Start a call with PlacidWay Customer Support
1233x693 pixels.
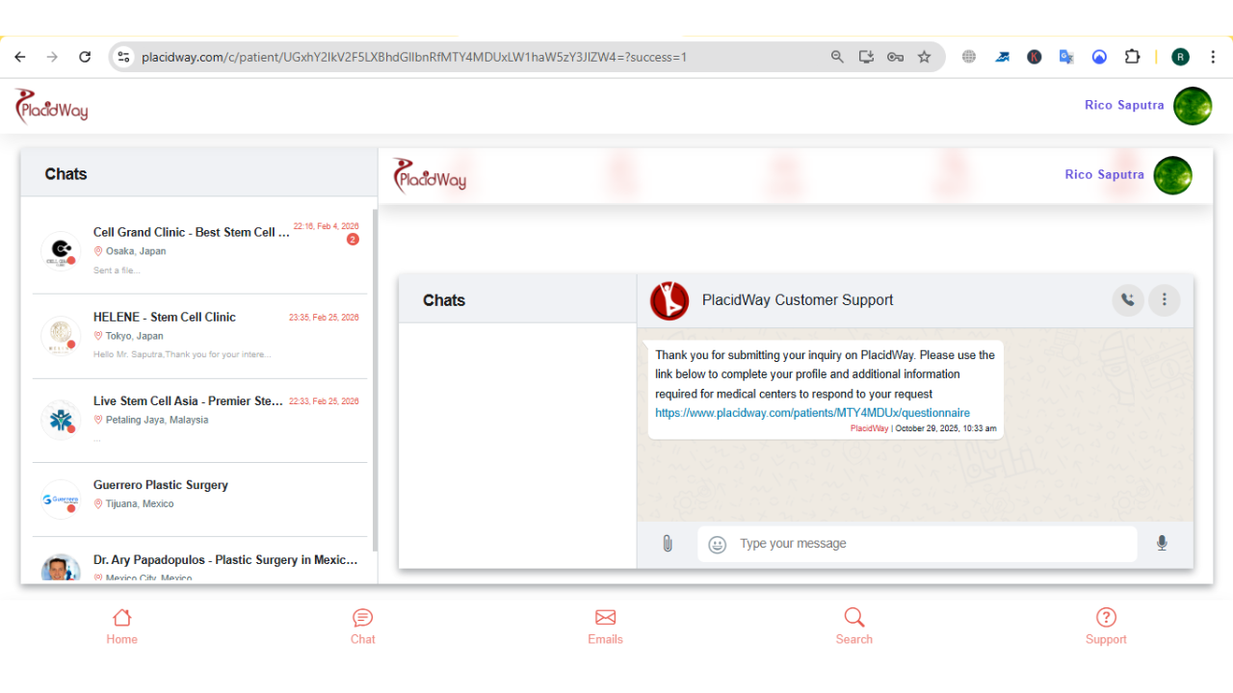click(x=1128, y=299)
